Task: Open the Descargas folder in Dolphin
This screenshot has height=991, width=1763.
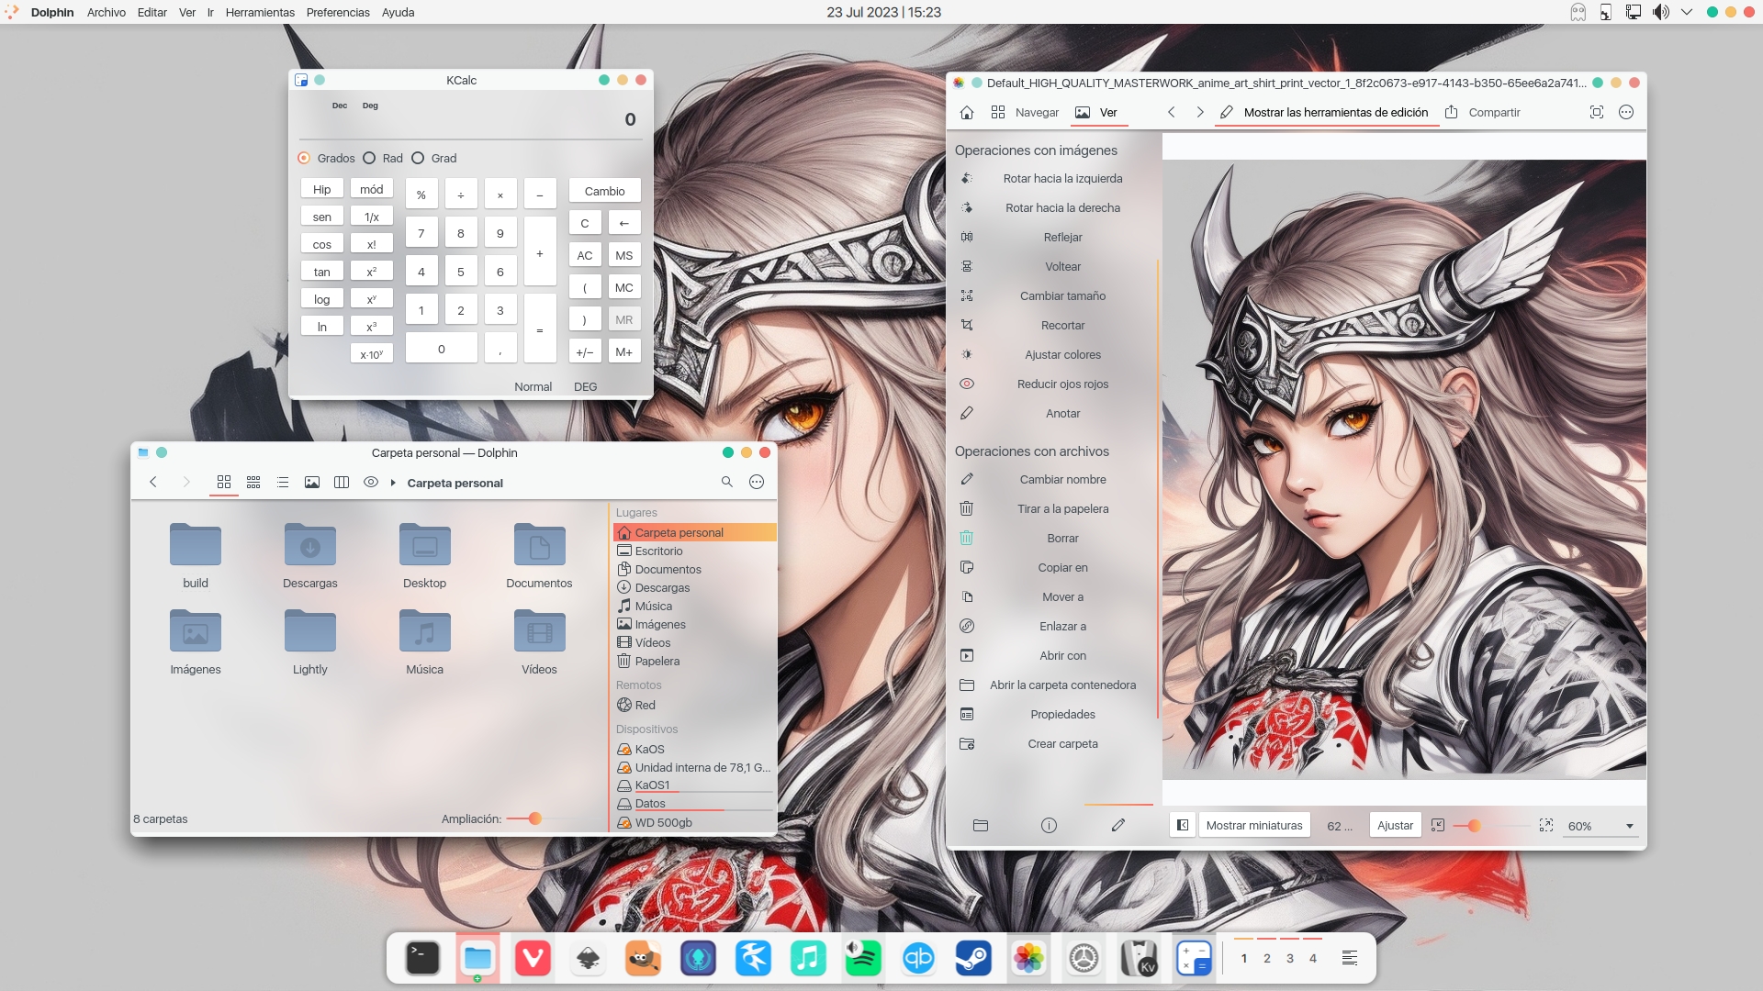Action: [310, 556]
